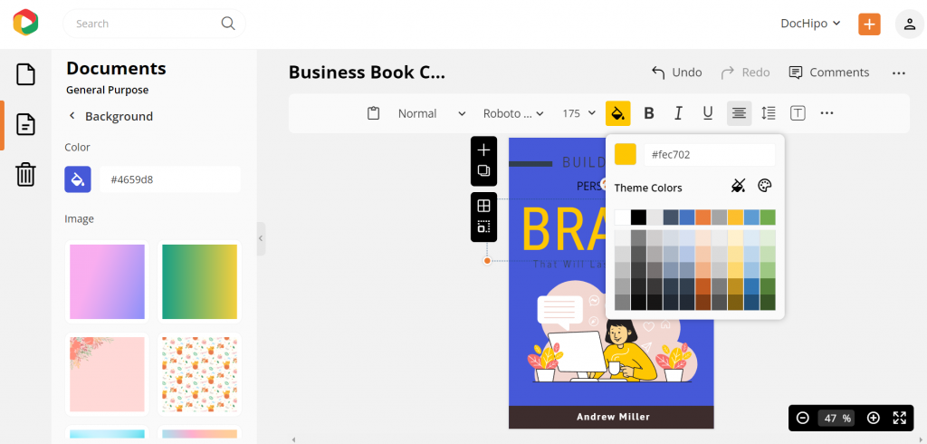Open the font size 175 dropdown

[578, 113]
